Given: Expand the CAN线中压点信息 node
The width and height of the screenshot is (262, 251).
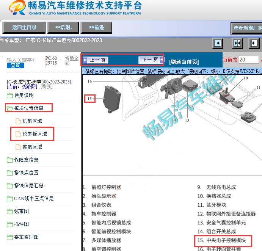Looking at the screenshot, I should [34, 199].
